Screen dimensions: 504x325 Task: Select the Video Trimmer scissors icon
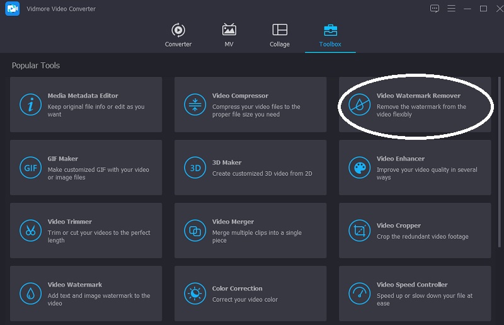pos(30,231)
